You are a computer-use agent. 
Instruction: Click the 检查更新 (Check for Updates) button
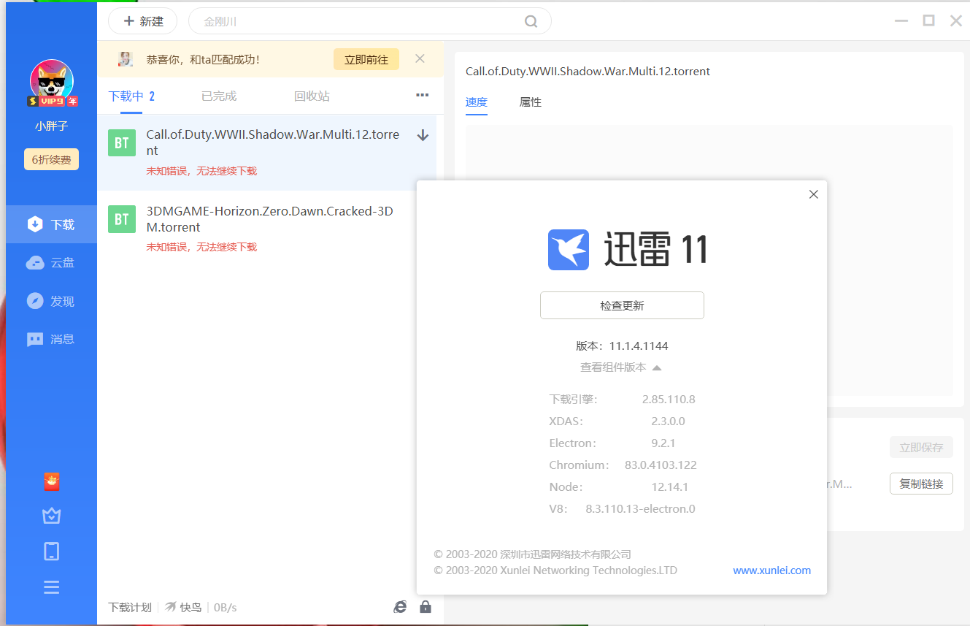622,305
